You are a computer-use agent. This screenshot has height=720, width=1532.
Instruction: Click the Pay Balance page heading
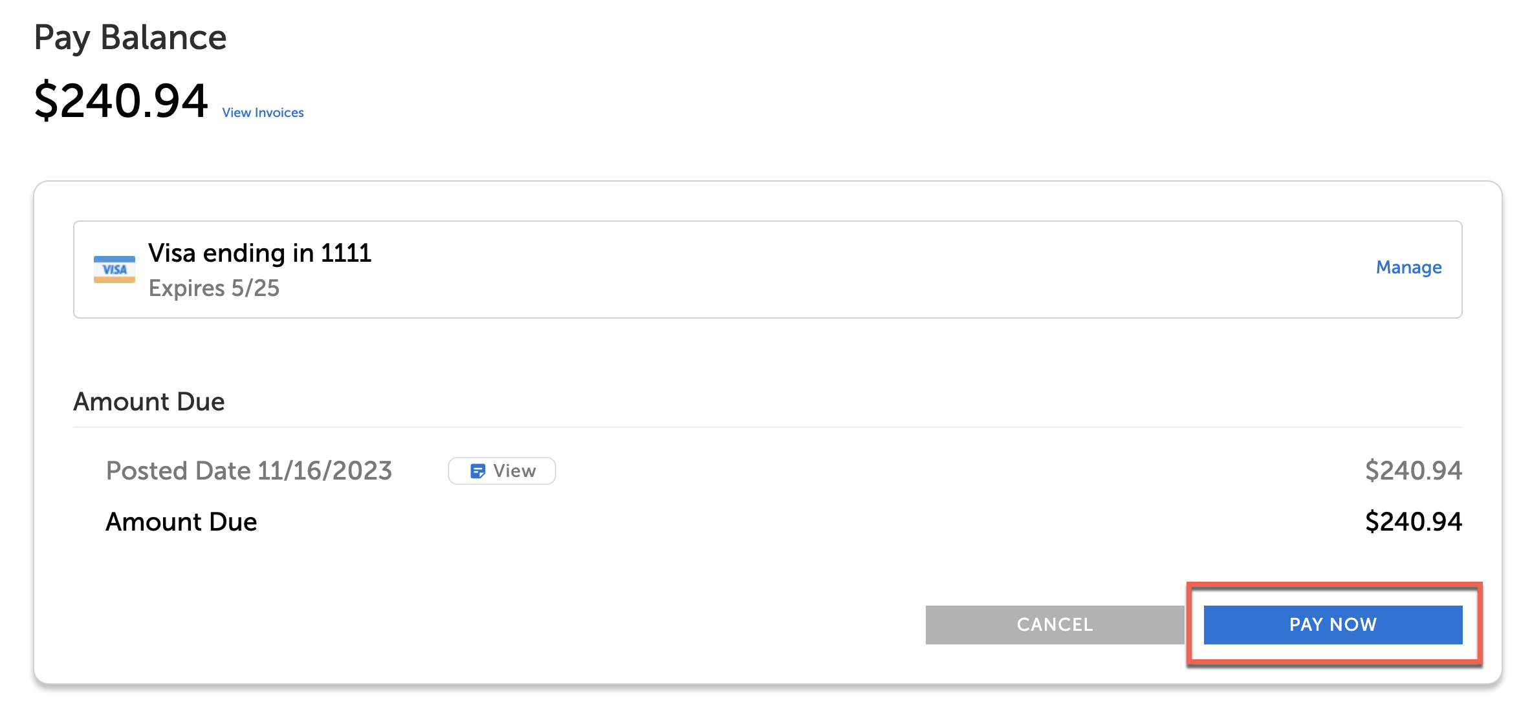click(130, 37)
